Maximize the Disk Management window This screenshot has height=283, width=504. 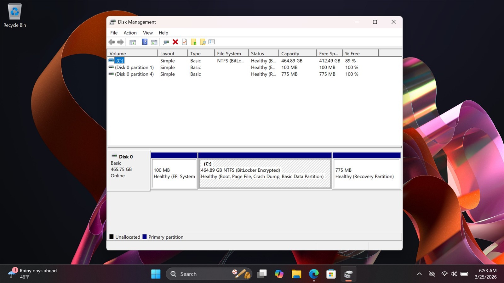coord(375,22)
